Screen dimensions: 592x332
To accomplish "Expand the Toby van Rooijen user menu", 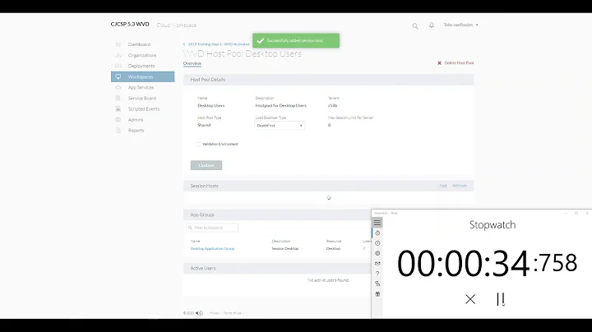I will pyautogui.click(x=461, y=25).
